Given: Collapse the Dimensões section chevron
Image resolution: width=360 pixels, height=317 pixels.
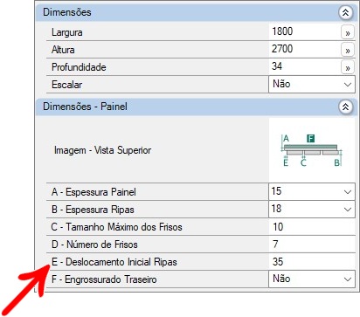Looking at the screenshot, I should coord(346,12).
